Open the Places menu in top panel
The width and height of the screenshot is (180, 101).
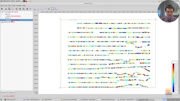point(13,1)
